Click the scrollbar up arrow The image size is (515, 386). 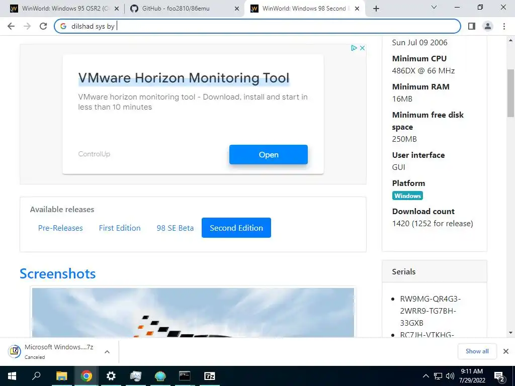click(510, 40)
